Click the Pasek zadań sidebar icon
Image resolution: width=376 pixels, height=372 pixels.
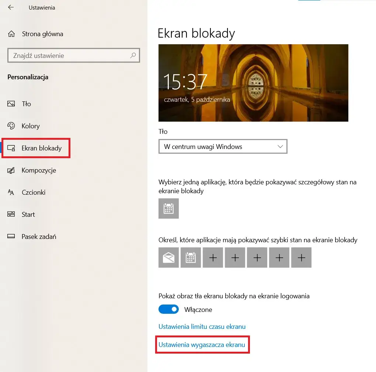11,236
